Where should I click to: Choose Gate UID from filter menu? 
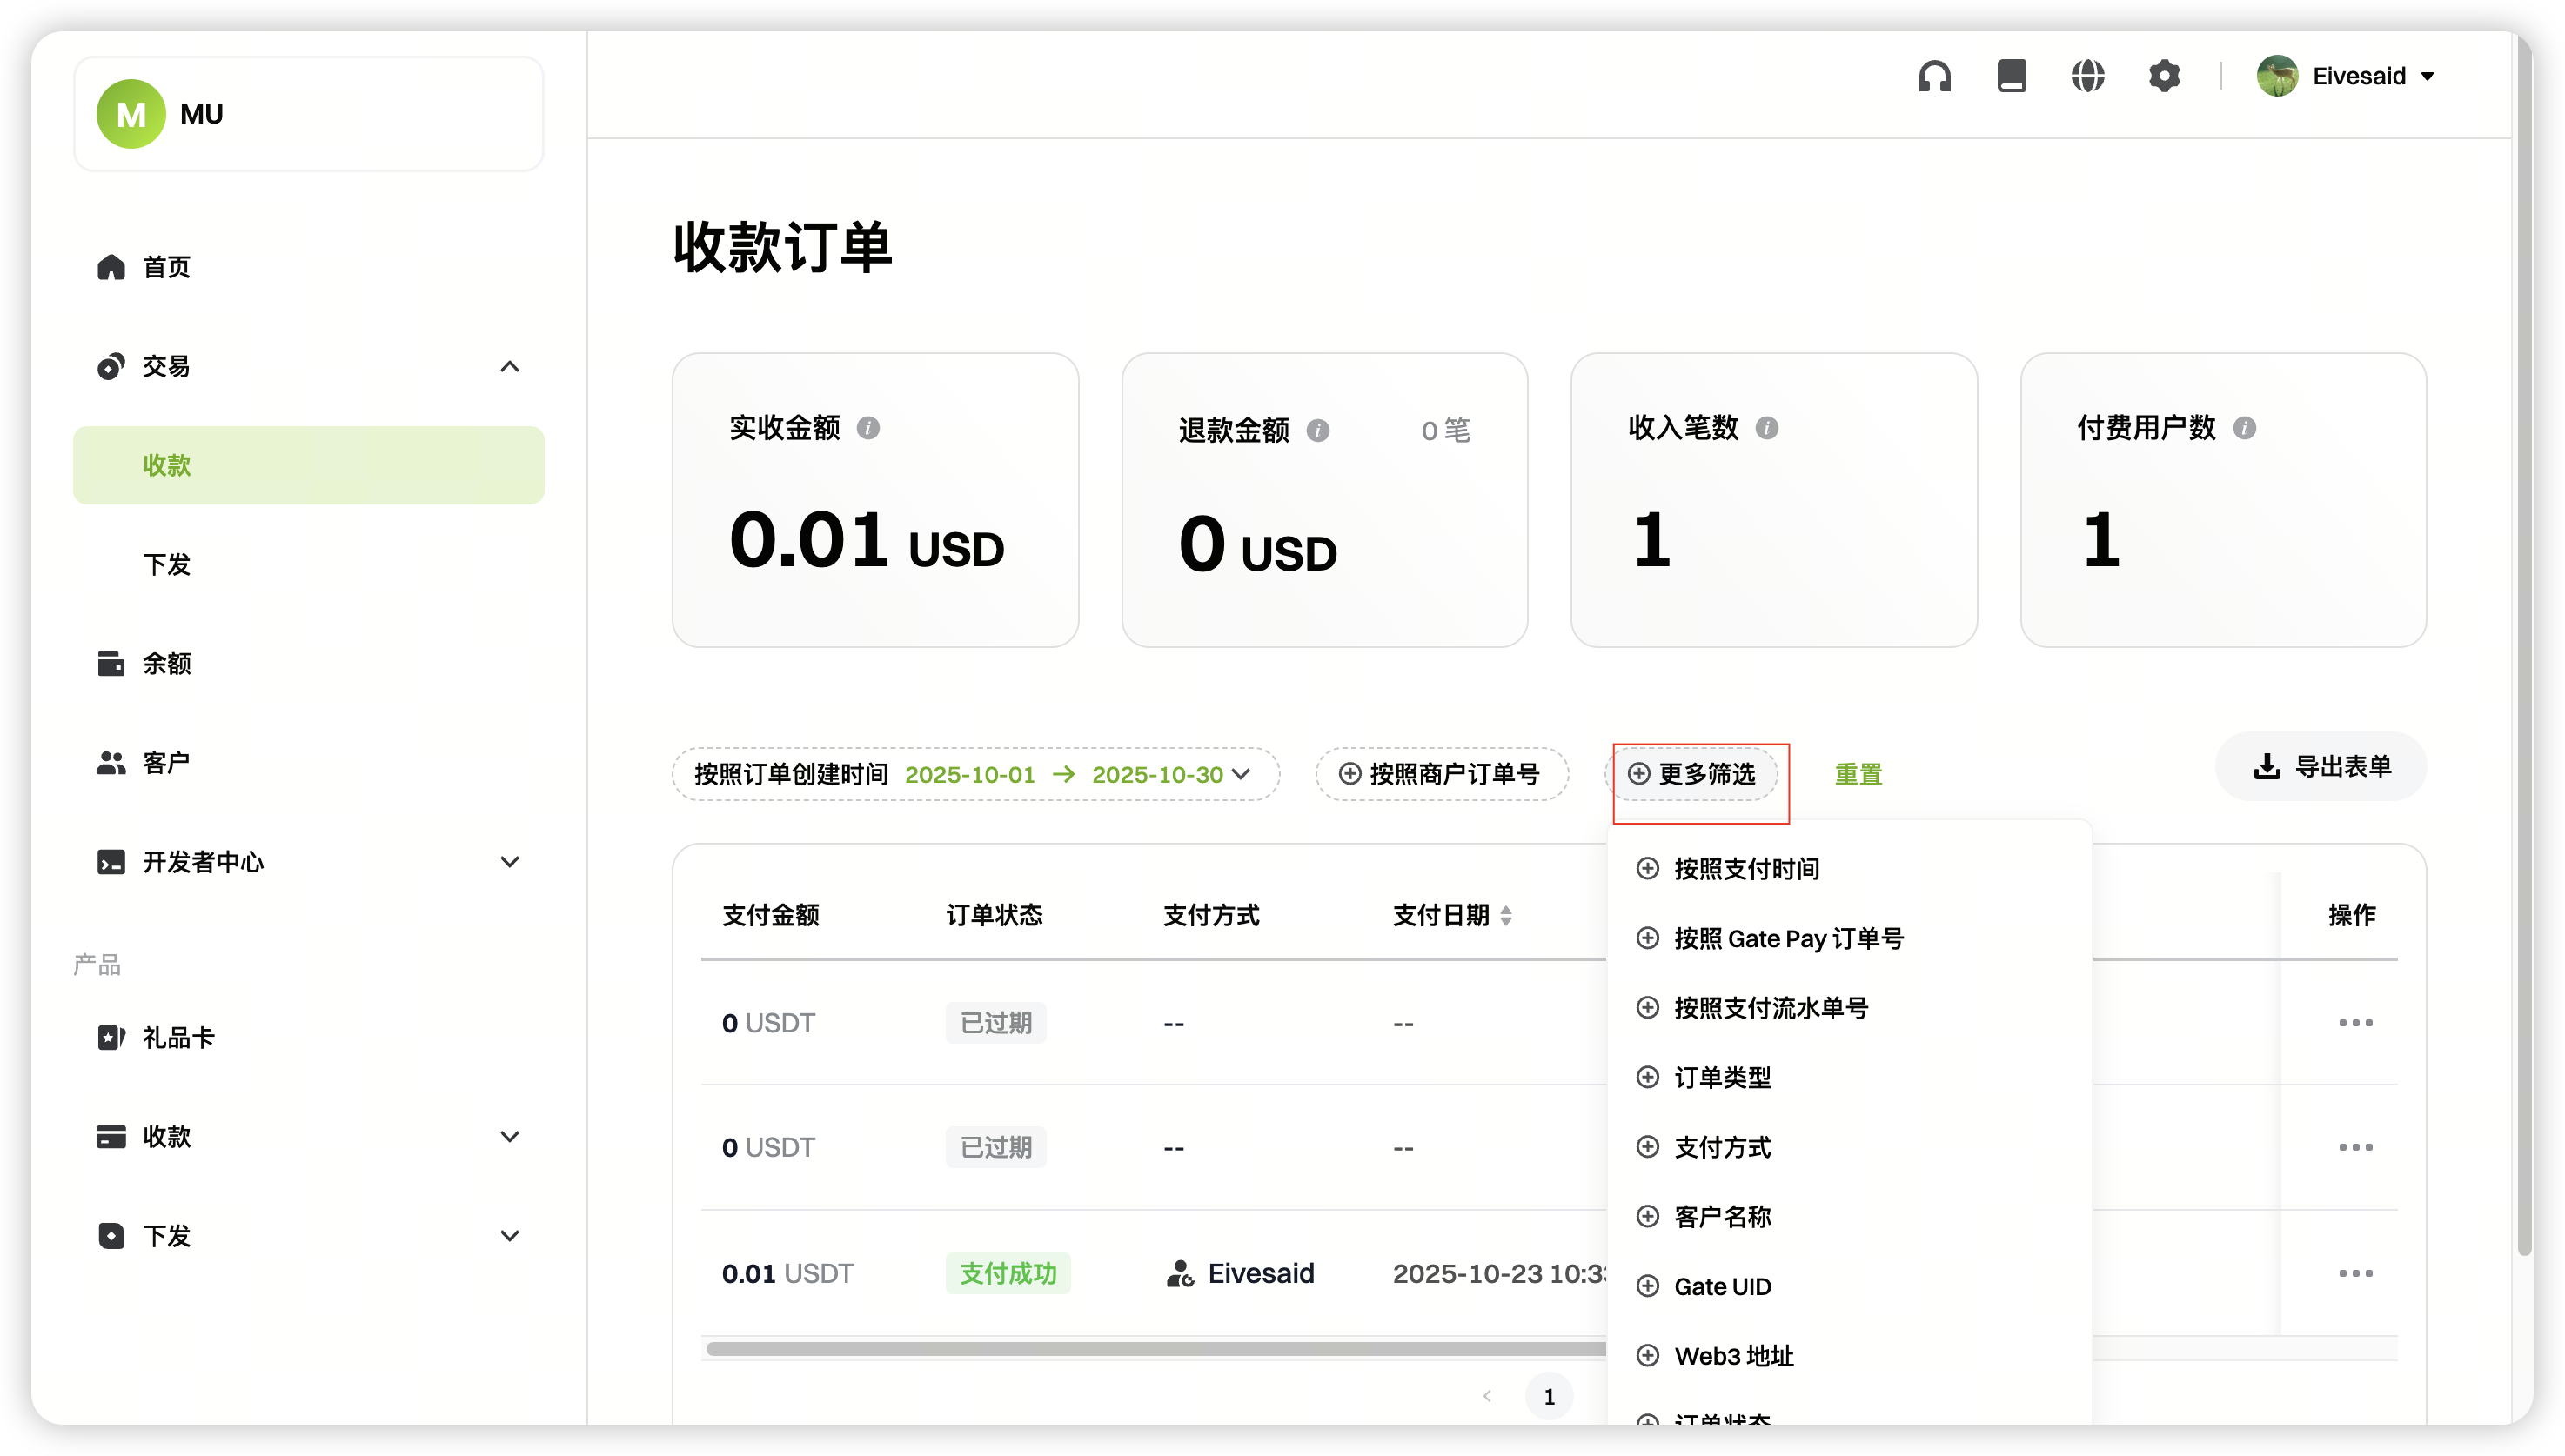(1722, 1287)
